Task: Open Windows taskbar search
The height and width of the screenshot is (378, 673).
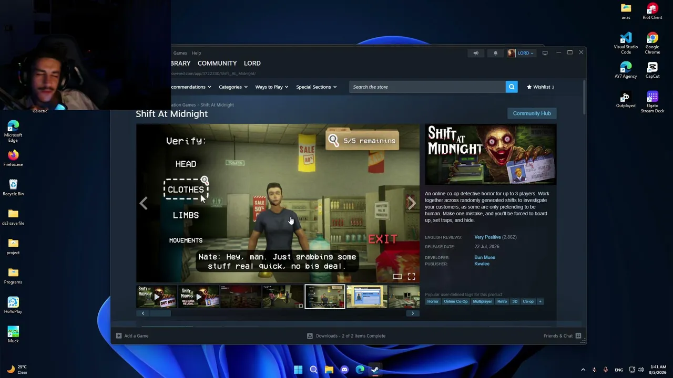Action: (313, 370)
